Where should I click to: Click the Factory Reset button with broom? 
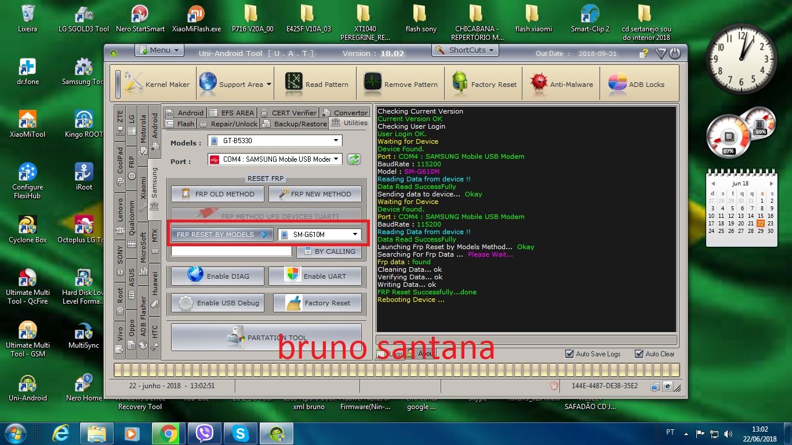point(317,302)
